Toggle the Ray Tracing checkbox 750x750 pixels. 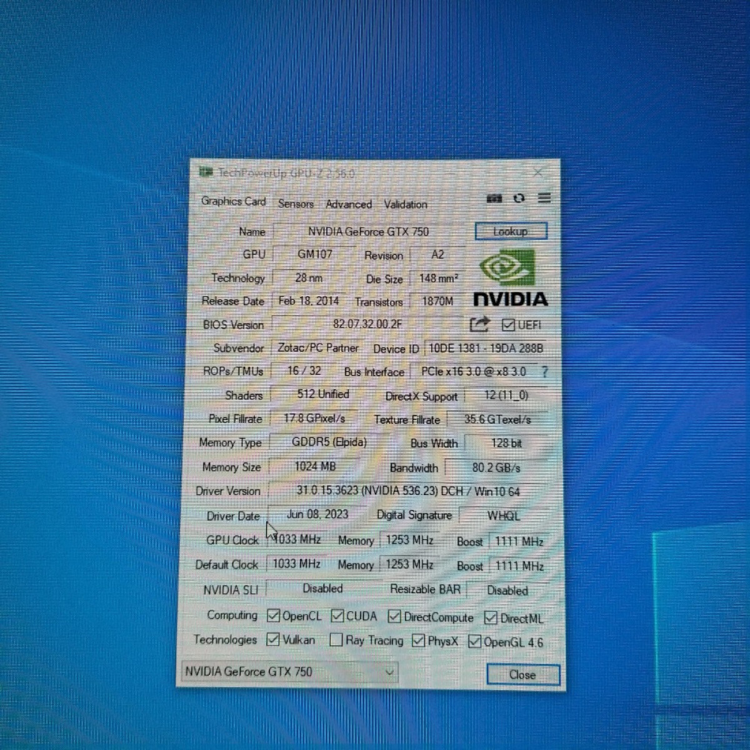click(336, 640)
